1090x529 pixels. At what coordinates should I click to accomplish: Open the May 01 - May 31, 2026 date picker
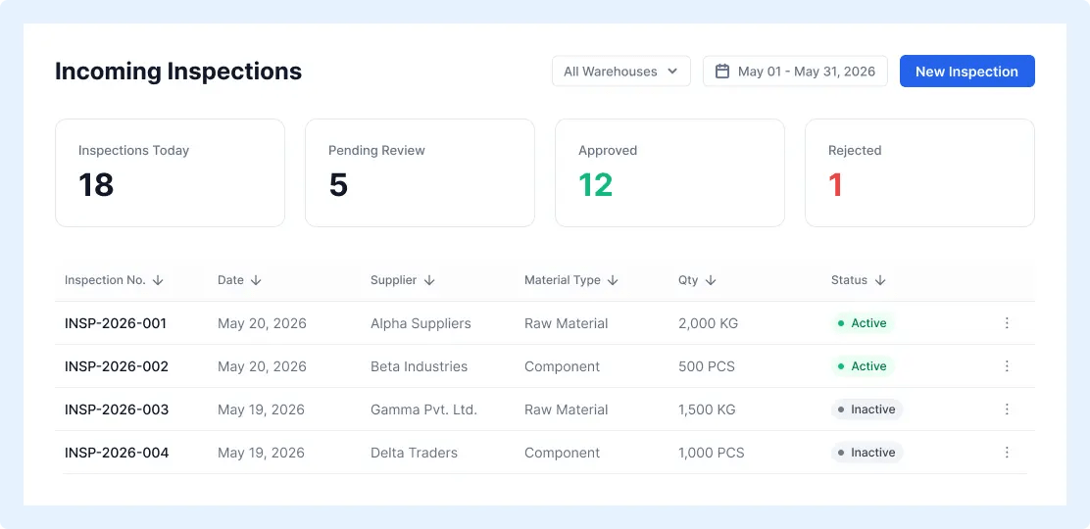(795, 71)
